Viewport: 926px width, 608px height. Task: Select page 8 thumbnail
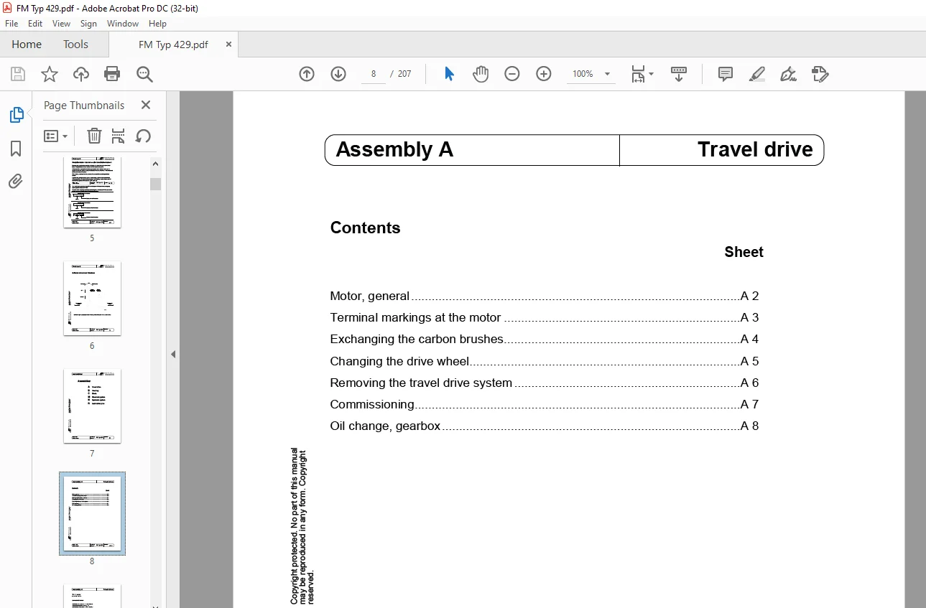92,513
